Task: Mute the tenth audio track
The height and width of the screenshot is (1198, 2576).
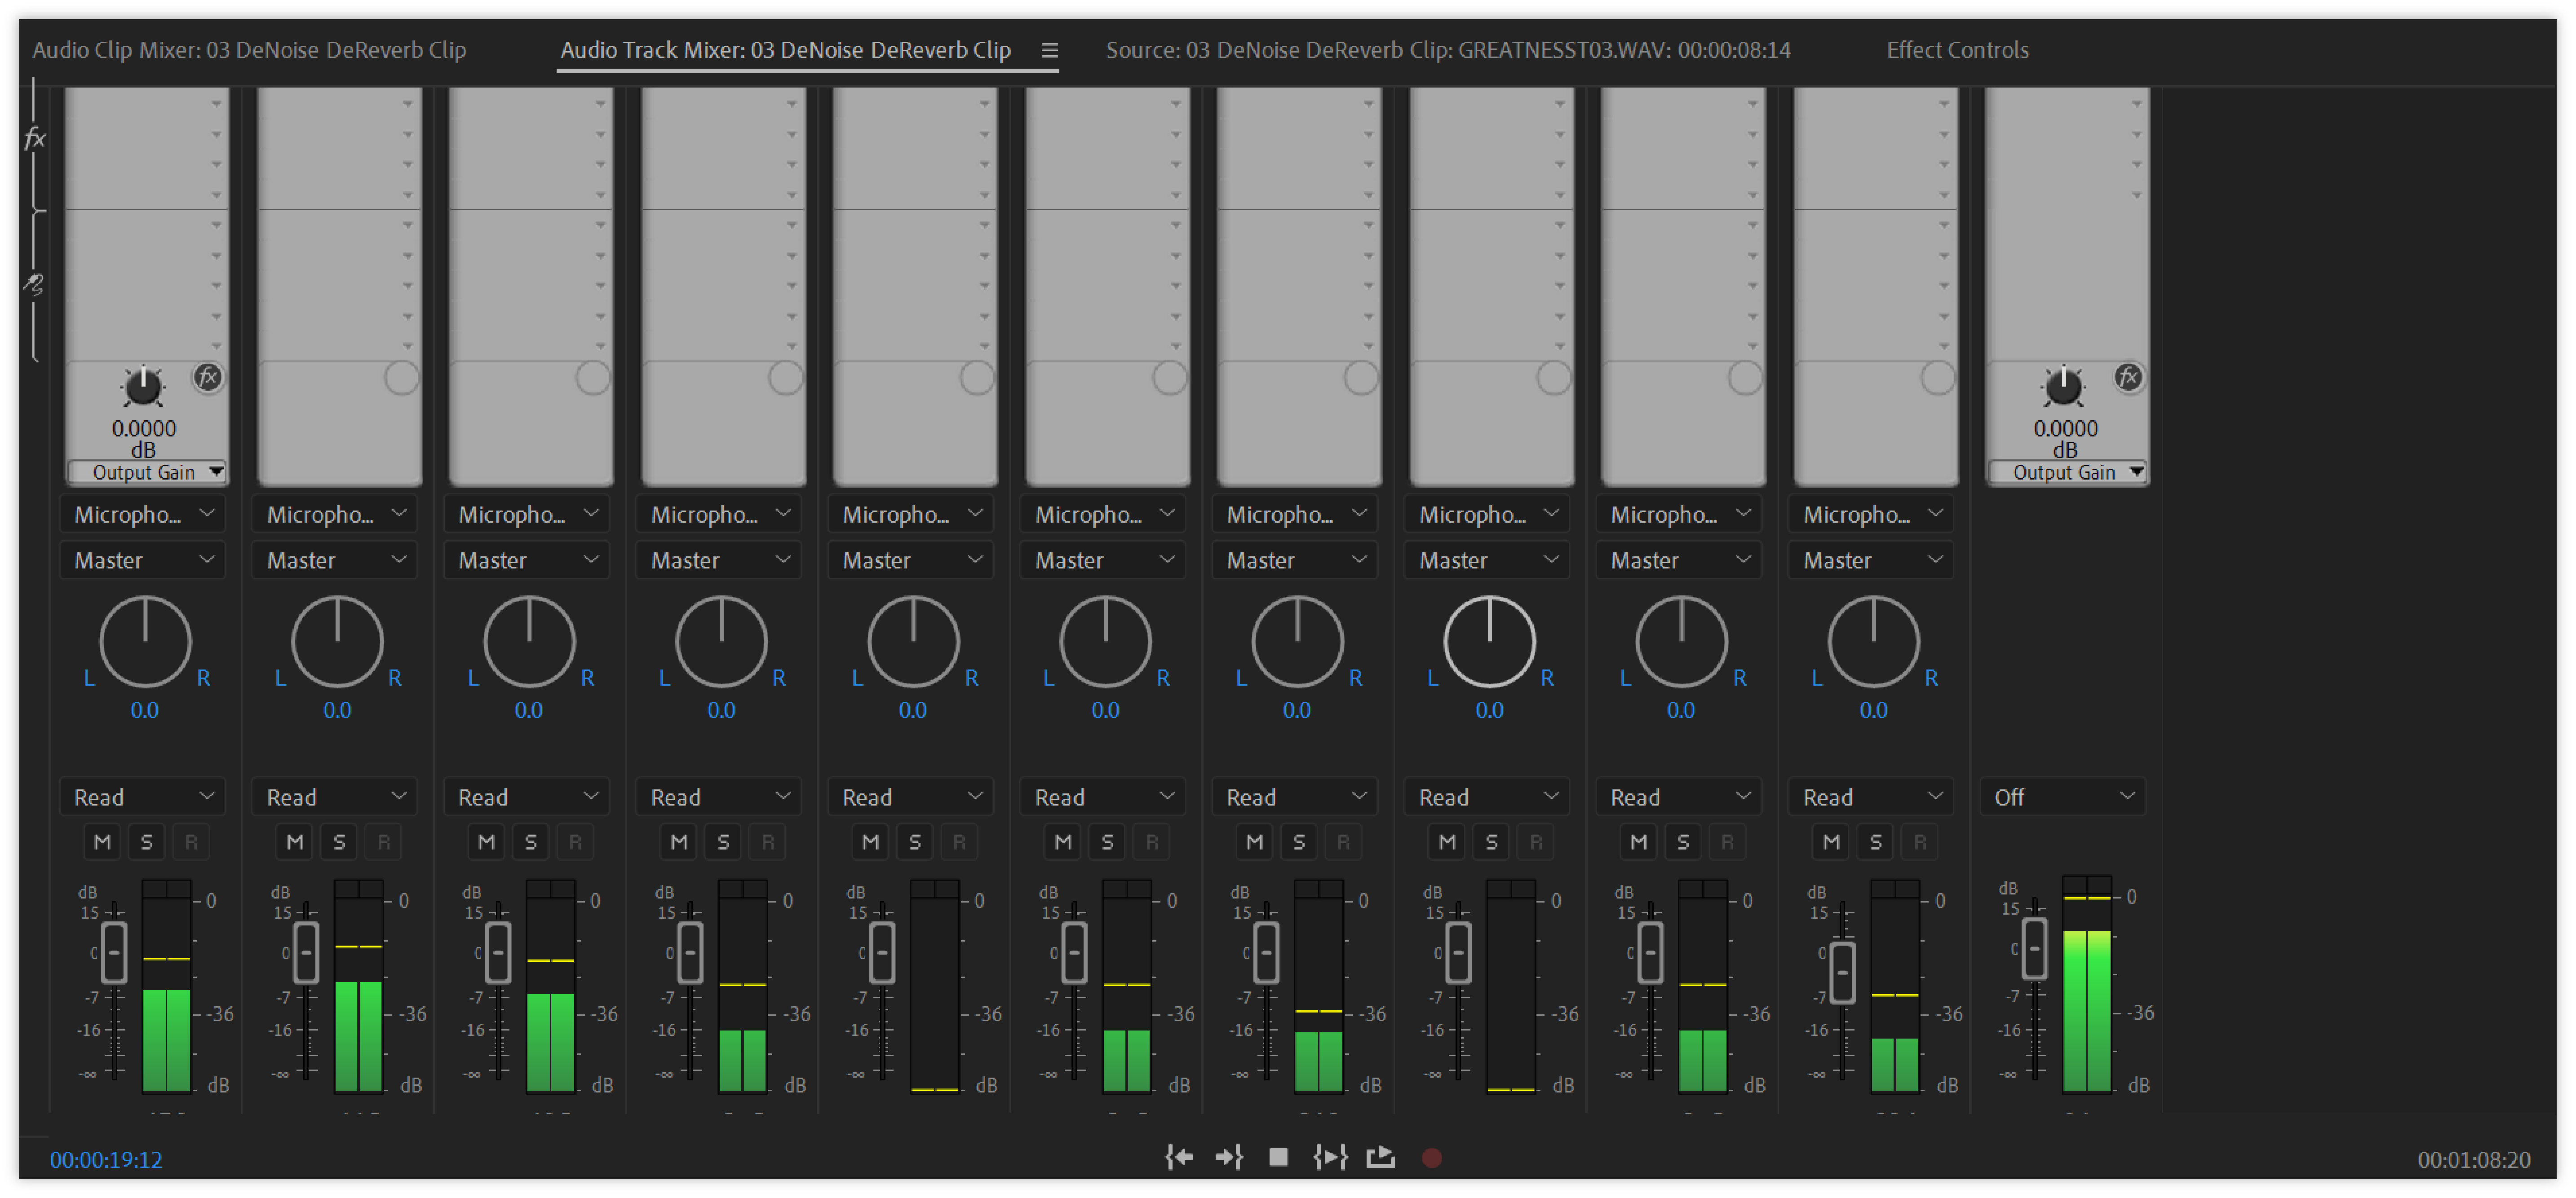Action: click(x=1831, y=842)
